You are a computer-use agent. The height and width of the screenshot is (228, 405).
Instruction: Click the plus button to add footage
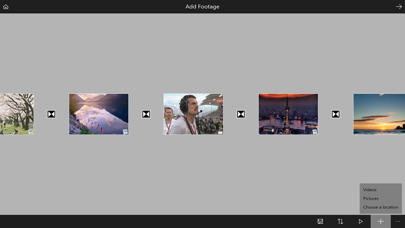pyautogui.click(x=381, y=222)
